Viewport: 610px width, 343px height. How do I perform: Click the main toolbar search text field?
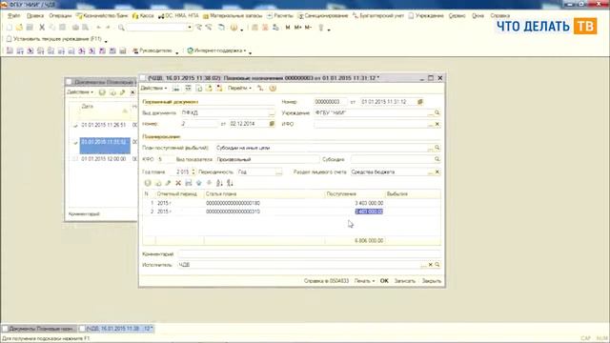(x=156, y=28)
